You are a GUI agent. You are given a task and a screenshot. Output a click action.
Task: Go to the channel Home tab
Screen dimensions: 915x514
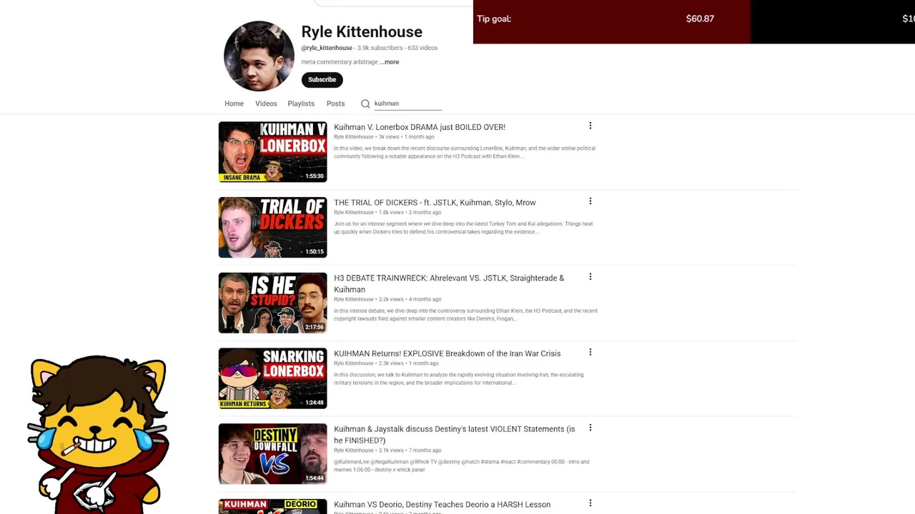(x=234, y=104)
